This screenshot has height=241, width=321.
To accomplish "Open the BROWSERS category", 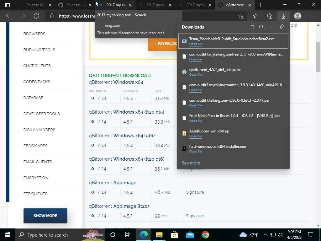I will point(34,34).
